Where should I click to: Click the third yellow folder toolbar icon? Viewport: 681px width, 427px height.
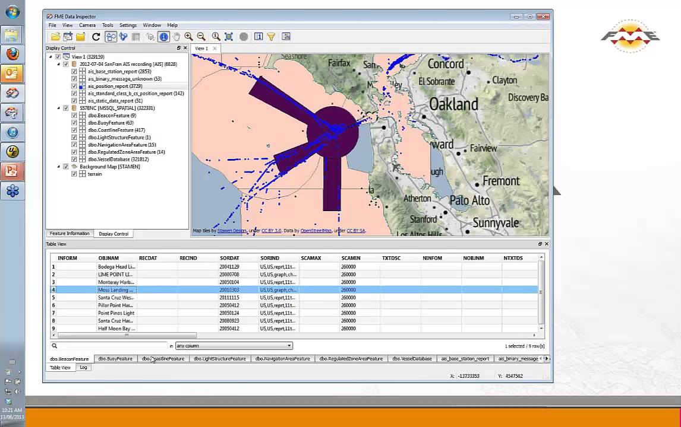pos(80,37)
